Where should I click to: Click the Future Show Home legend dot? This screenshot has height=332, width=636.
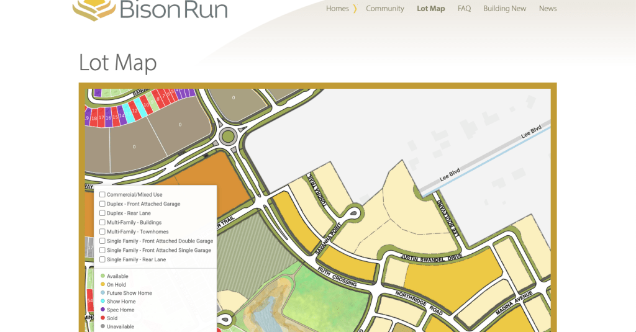[102, 293]
